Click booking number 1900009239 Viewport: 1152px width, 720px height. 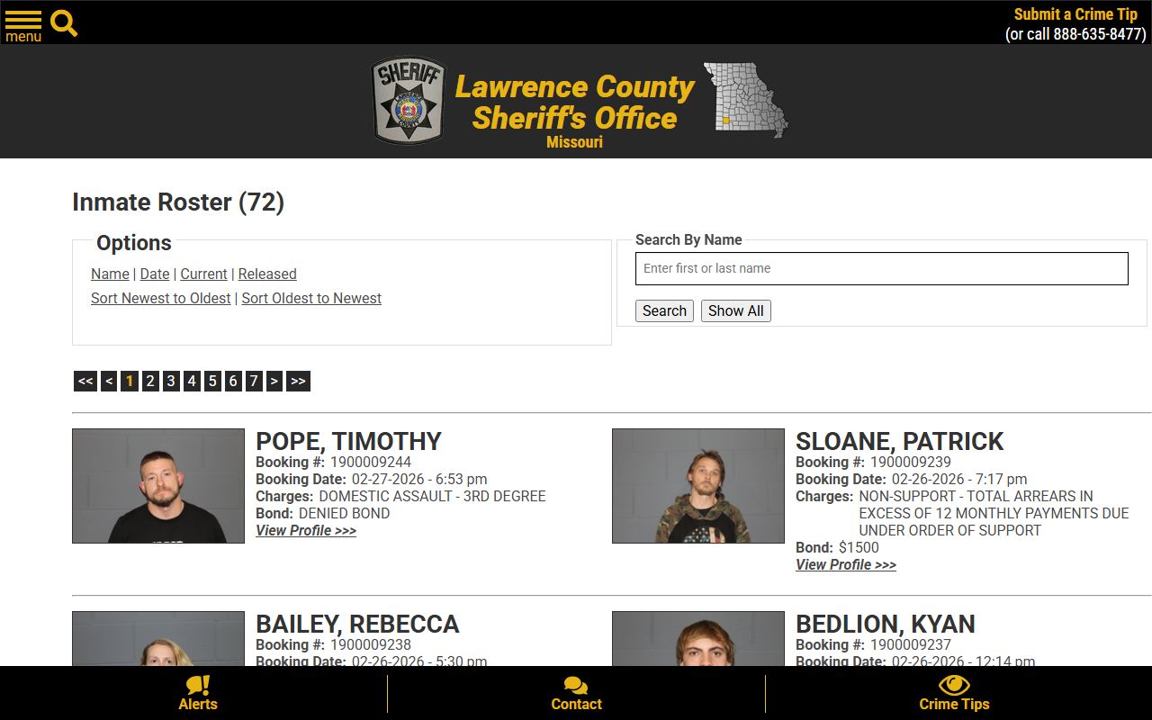point(911,462)
